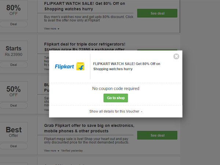Expand Show all details for this Voucher

coord(115,111)
